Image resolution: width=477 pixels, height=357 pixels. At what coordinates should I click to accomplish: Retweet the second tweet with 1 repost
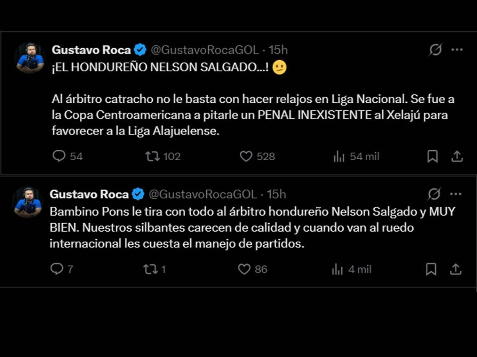coord(151,269)
